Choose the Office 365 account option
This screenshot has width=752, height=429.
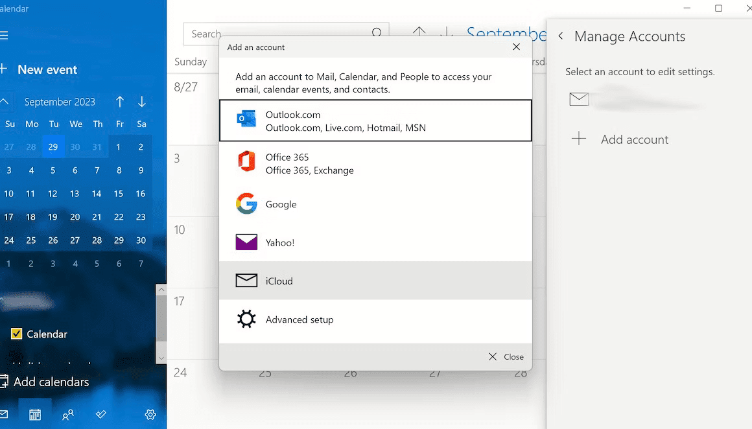click(375, 163)
